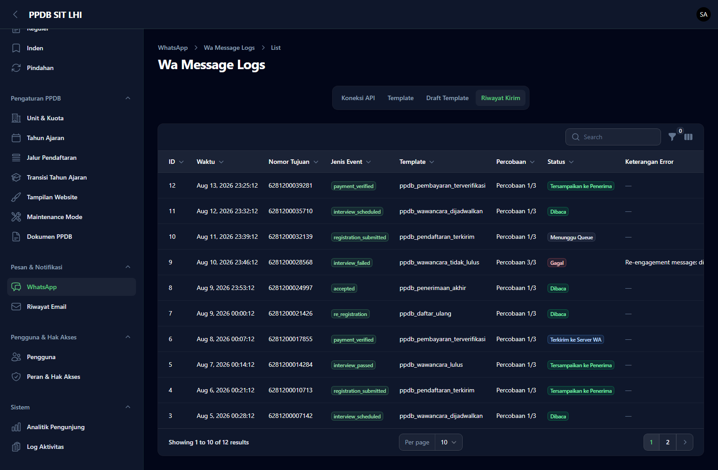718x470 pixels.
Task: Click the Aug 13, 2026 23:25:12 timestamp
Action: [227, 185]
